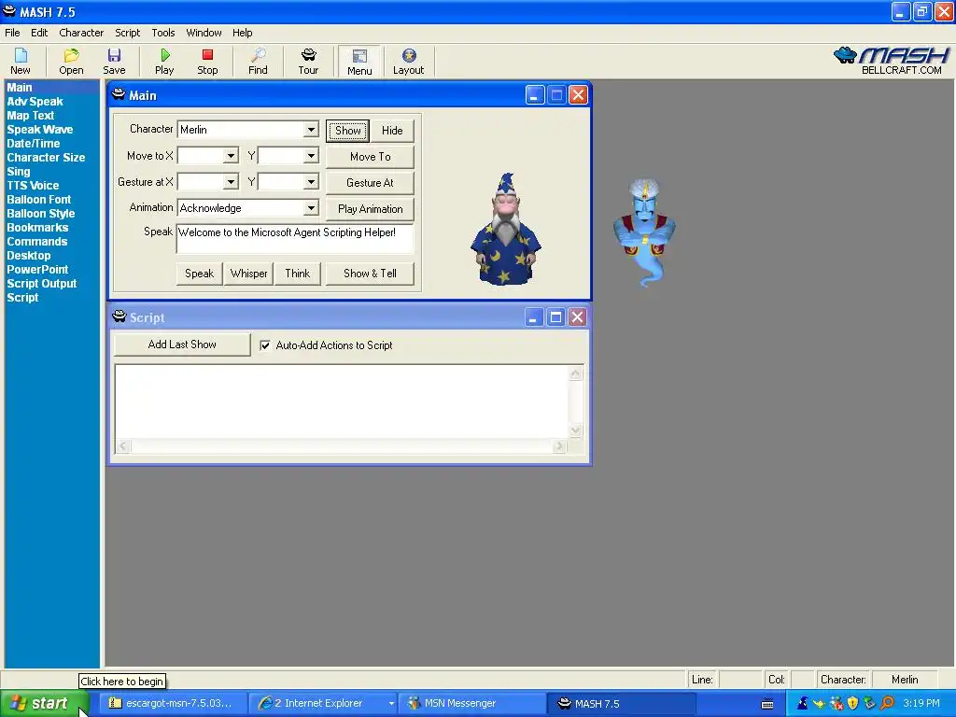The width and height of the screenshot is (956, 717).
Task: Open the Script menu
Action: pos(127,33)
